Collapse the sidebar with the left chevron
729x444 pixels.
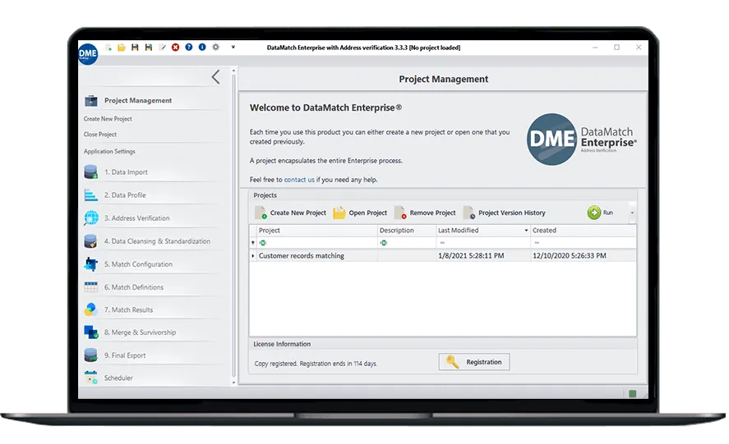pyautogui.click(x=215, y=77)
